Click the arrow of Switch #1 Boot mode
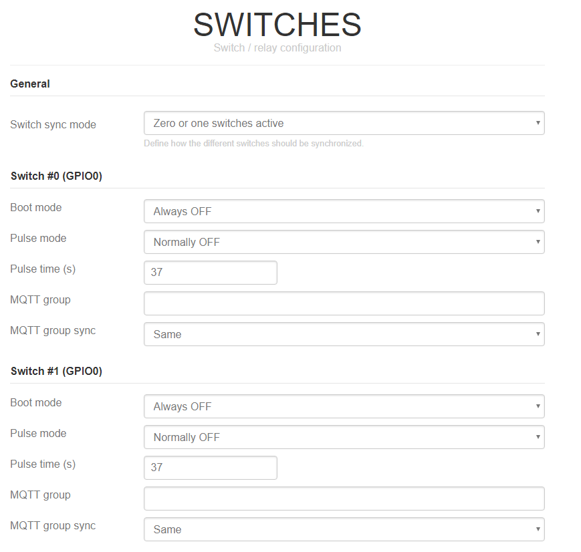Image resolution: width=581 pixels, height=552 pixels. tap(538, 406)
